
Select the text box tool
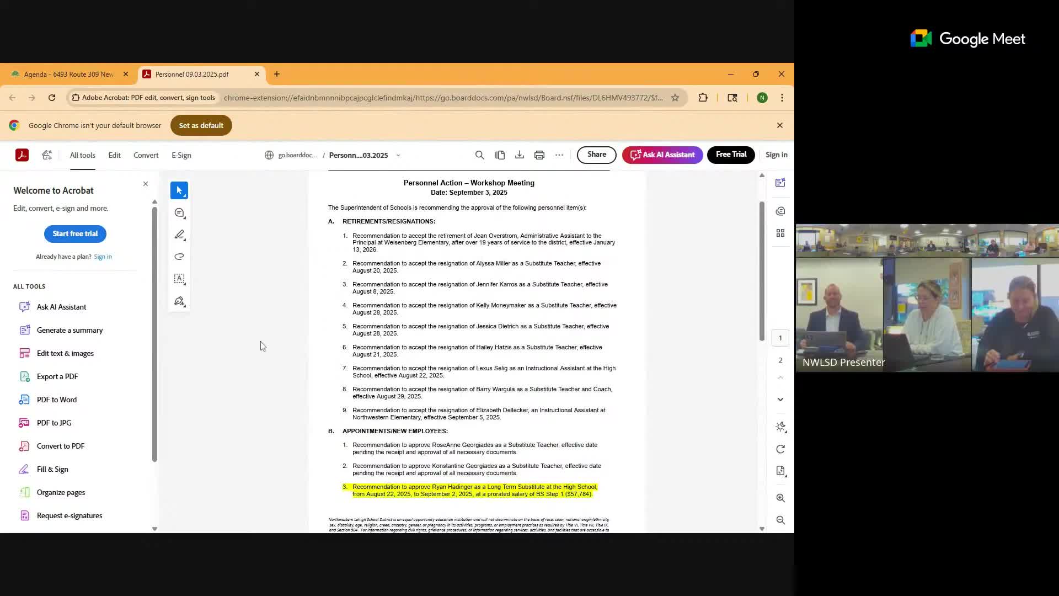(x=179, y=279)
